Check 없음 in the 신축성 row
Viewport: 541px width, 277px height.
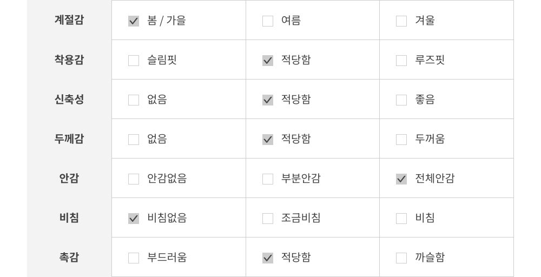pyautogui.click(x=134, y=100)
